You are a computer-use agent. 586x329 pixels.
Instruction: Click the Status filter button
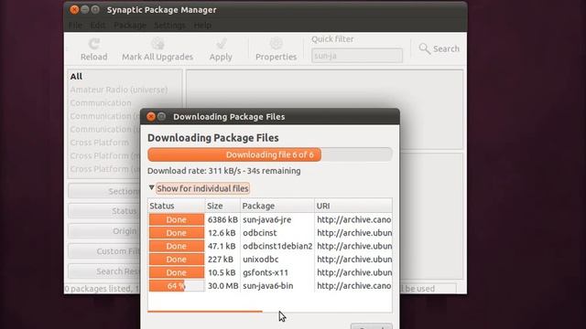(104, 211)
